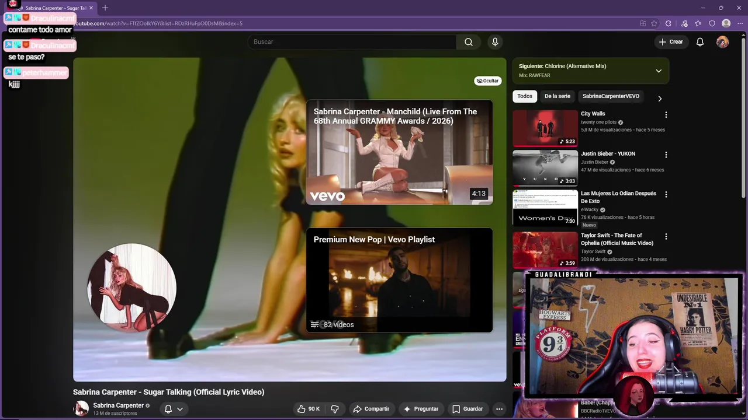Click the Mix: RAWFEAR label
Screen dimensions: 748x420
535,75
